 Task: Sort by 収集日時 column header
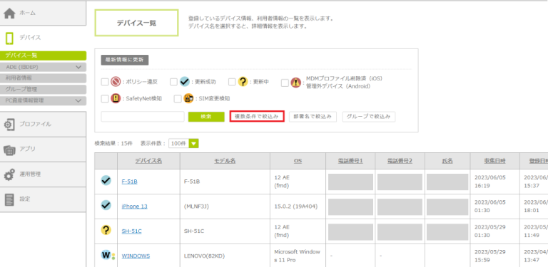494,161
